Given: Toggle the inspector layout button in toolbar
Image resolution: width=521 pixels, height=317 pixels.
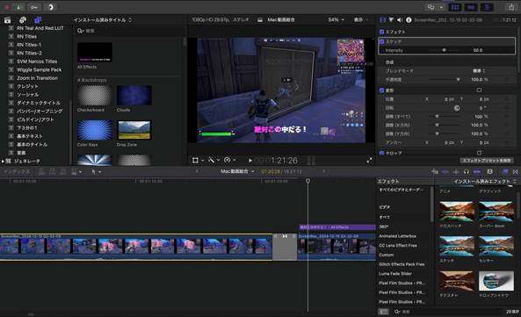Looking at the screenshot, I should click(x=487, y=7).
